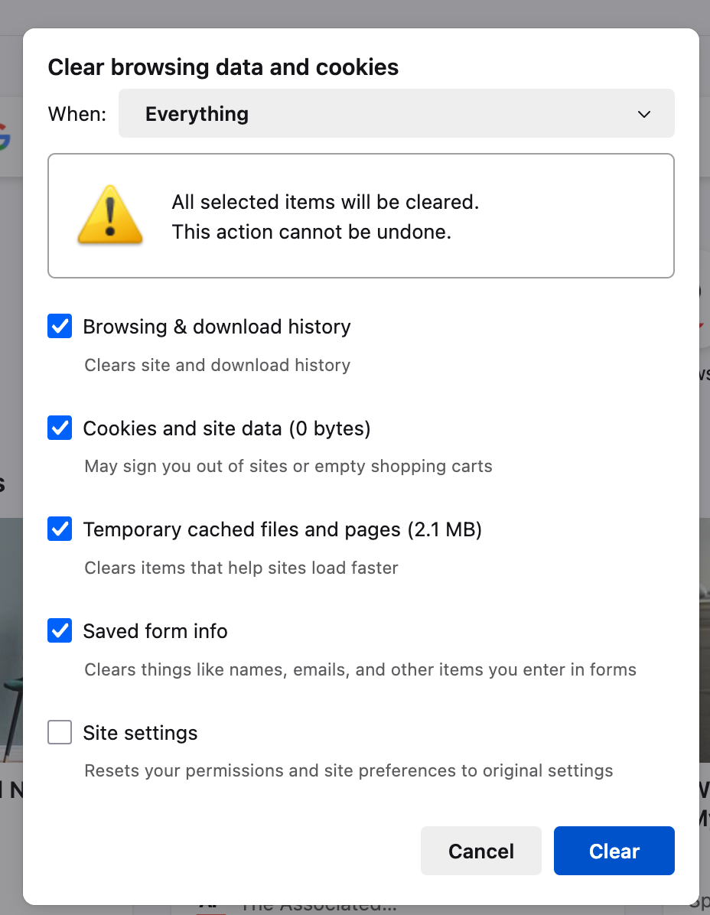Click the "Saved form info" label text

pyautogui.click(x=155, y=631)
